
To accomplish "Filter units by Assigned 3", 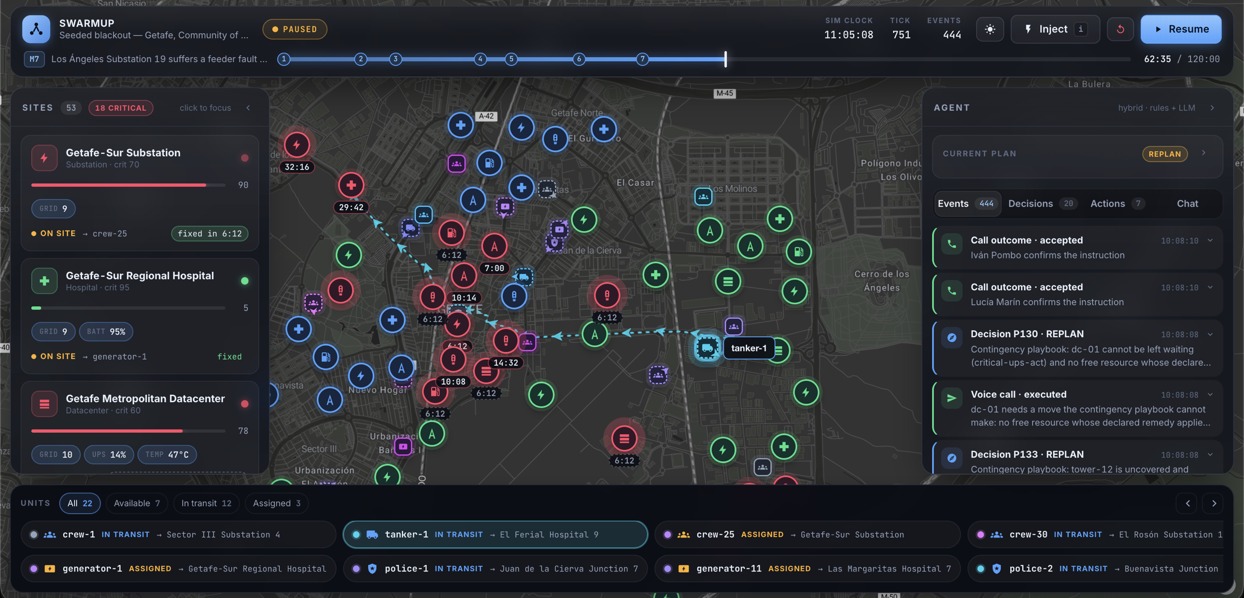I will pos(277,503).
